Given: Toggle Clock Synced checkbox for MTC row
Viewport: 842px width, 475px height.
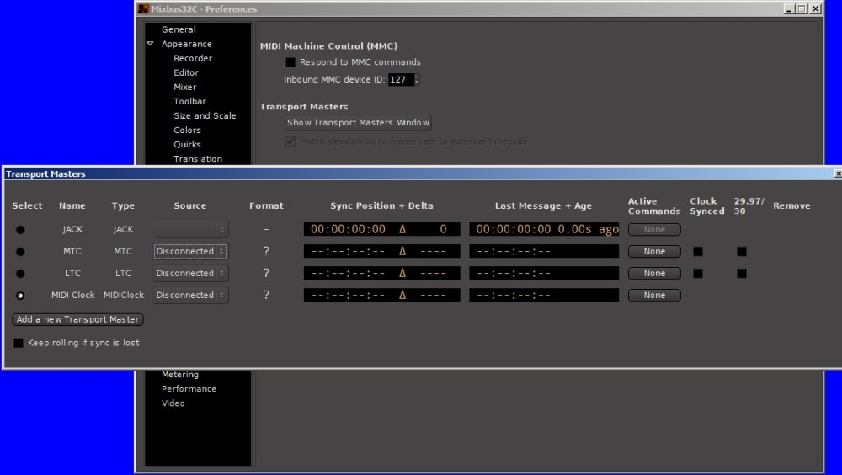Looking at the screenshot, I should [698, 252].
